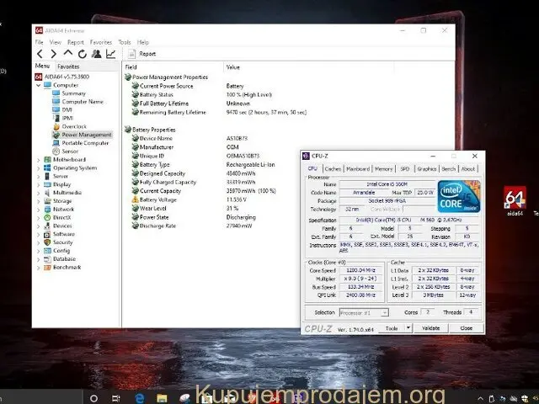Expand the Motherboard tree node
This screenshot has height=404, width=539.
pos(37,160)
